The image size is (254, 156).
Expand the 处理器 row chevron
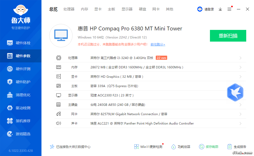point(241,58)
